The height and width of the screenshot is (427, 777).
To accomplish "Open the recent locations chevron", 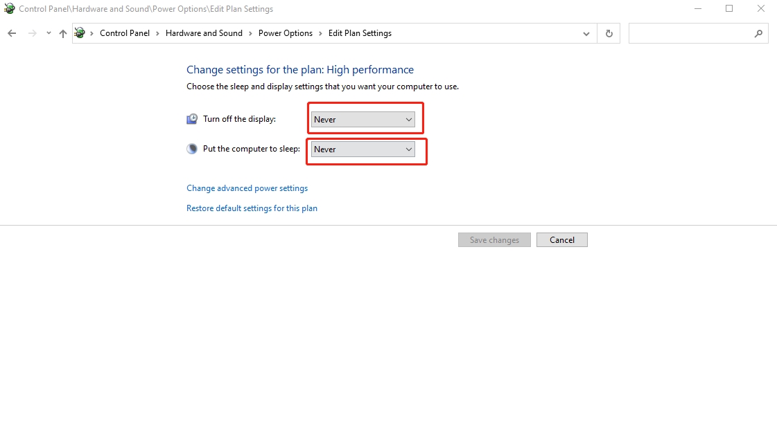I will point(49,33).
